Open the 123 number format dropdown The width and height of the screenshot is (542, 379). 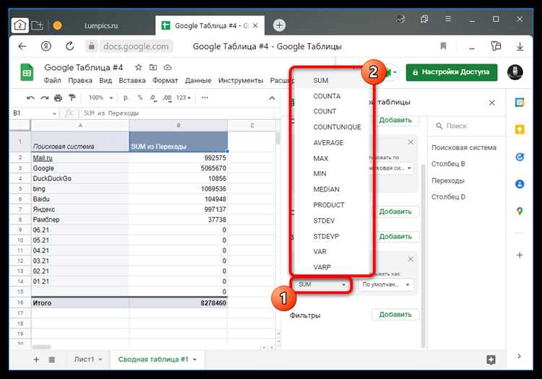click(184, 97)
